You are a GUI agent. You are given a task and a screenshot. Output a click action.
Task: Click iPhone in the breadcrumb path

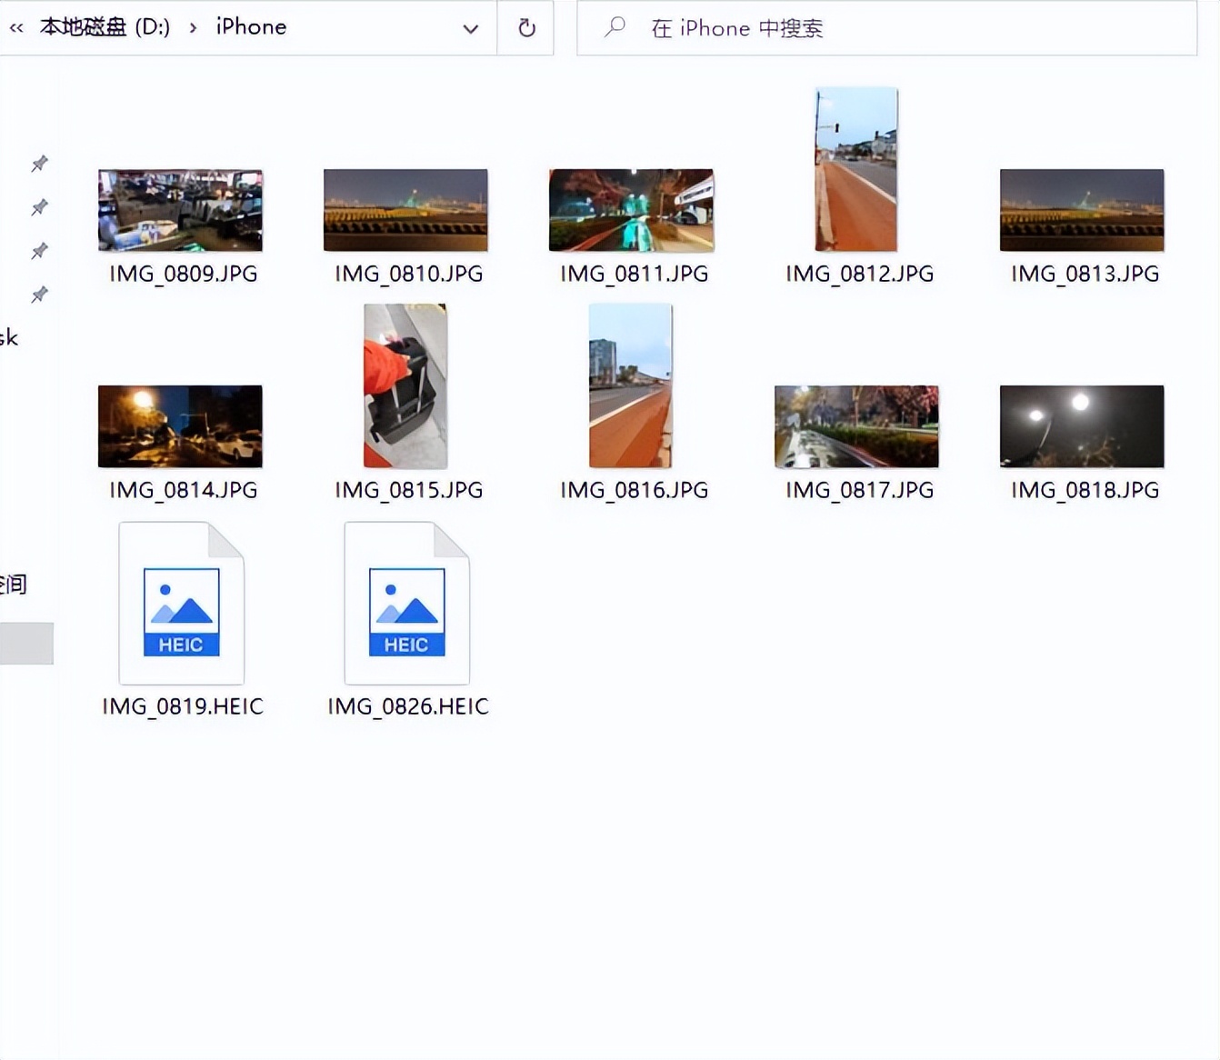pos(250,27)
